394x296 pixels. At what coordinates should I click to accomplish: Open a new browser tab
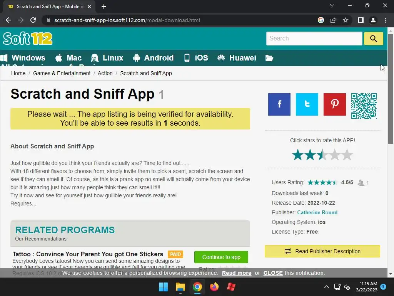(x=104, y=7)
